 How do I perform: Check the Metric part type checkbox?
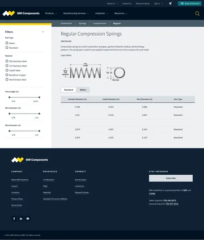click(x=7, y=43)
